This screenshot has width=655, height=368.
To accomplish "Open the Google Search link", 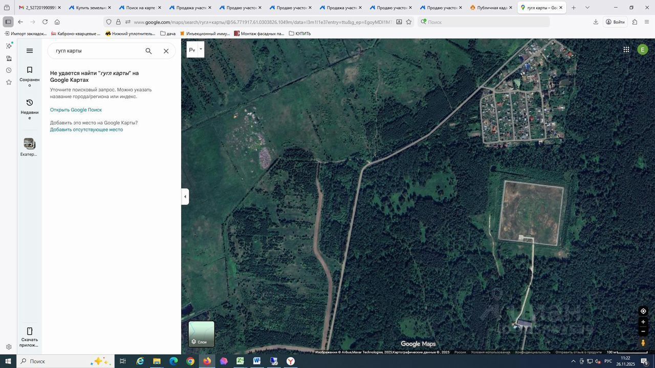I will 76,110.
